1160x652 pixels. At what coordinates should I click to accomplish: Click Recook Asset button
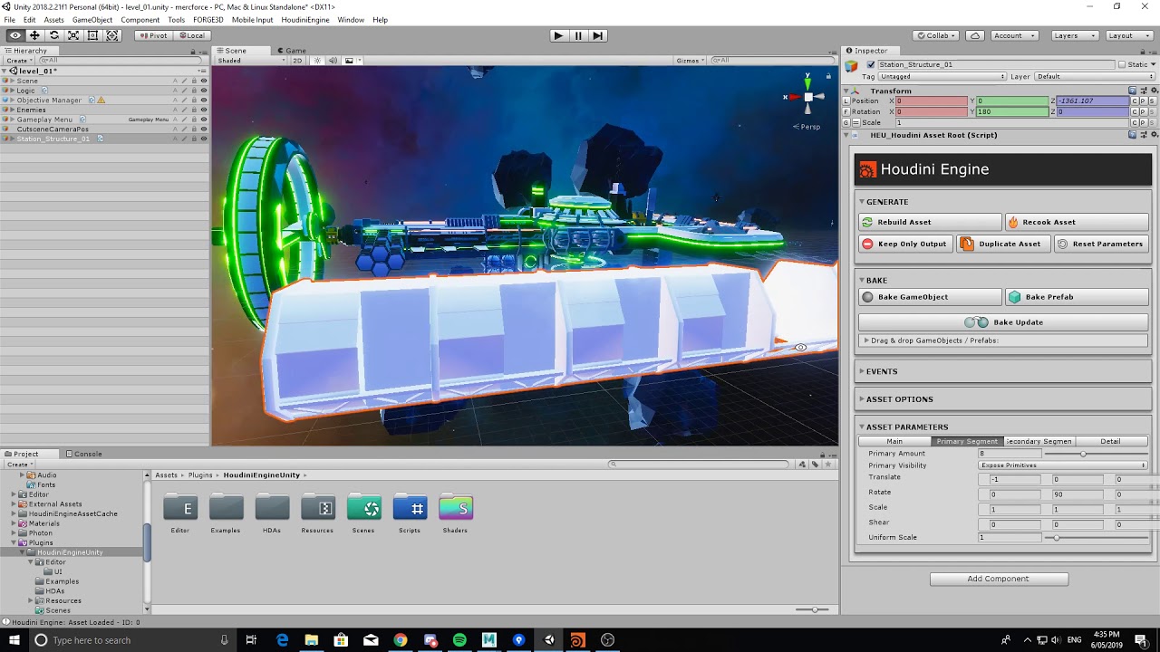pos(1077,222)
